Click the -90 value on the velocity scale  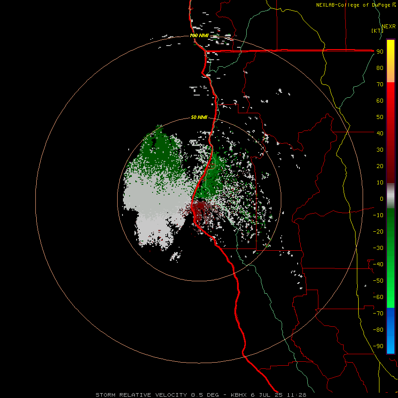coord(378,346)
